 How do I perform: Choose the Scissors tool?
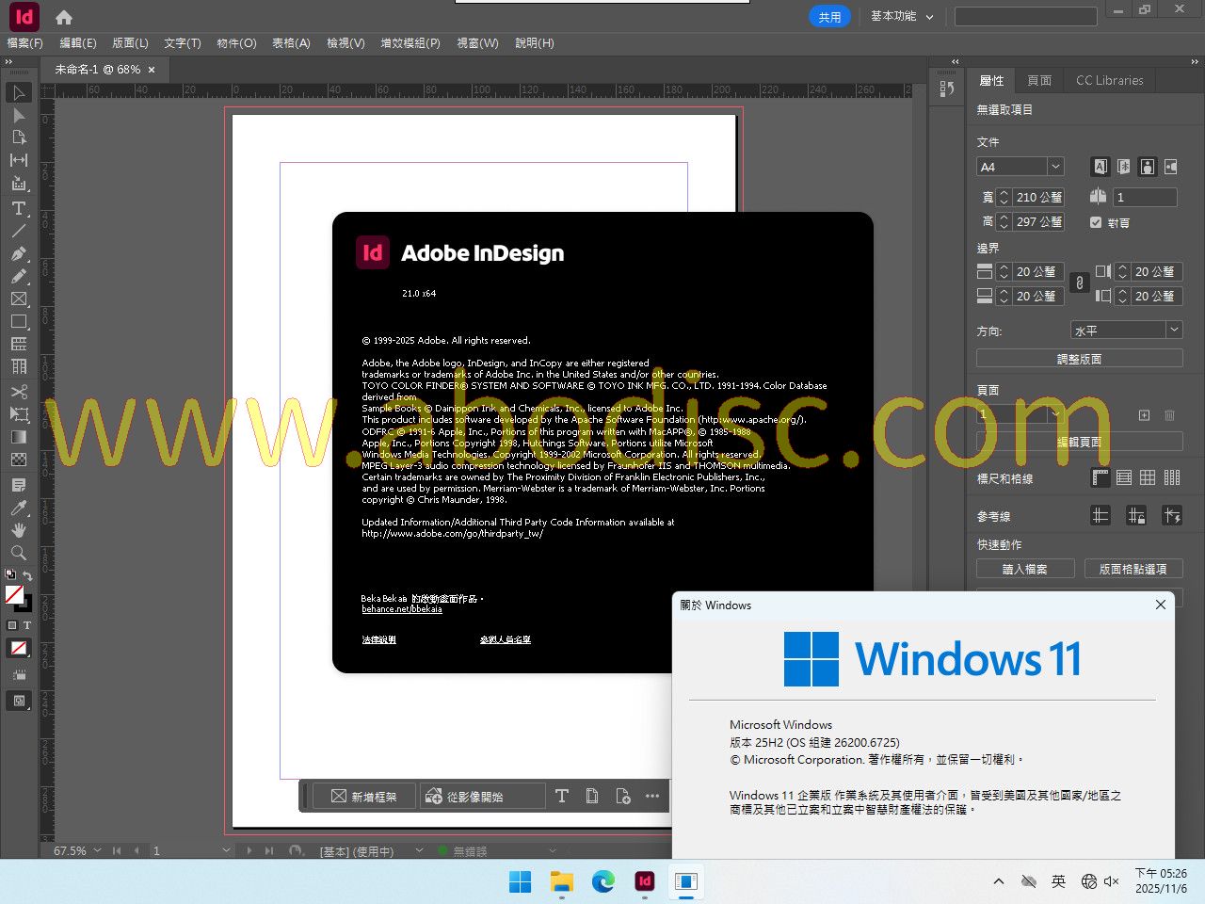tap(19, 392)
